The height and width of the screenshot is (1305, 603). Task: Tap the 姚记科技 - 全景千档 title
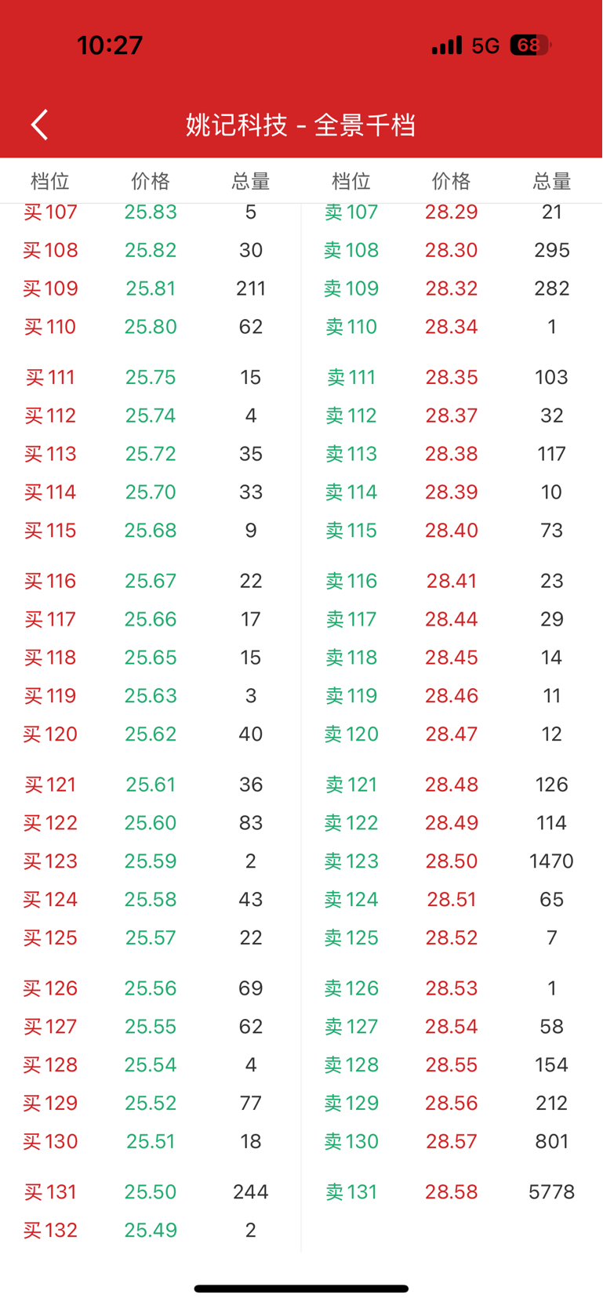tap(301, 125)
